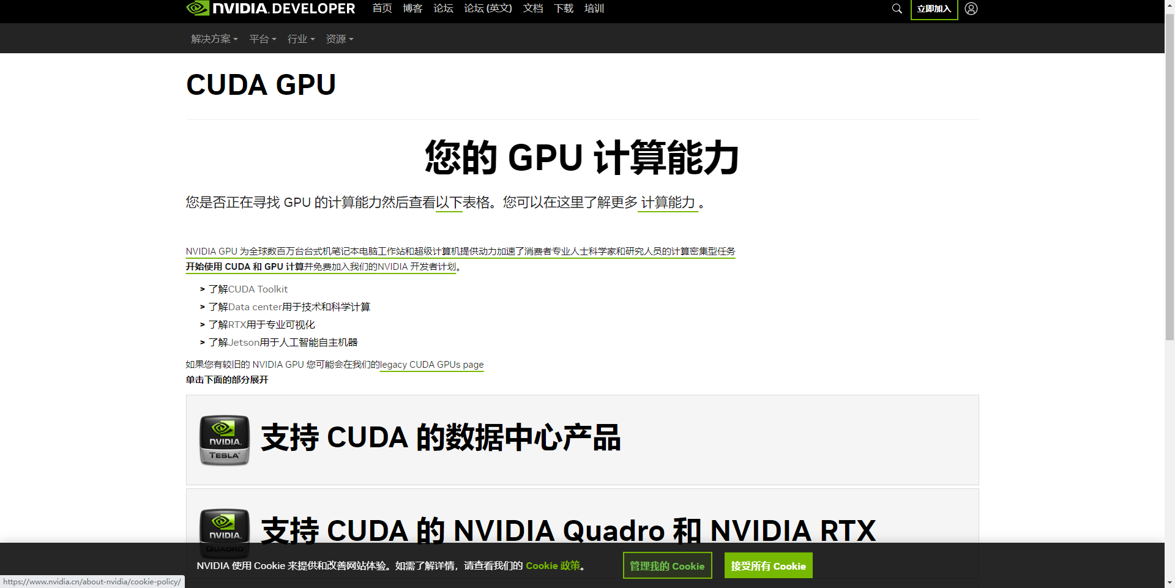
Task: Click the 单击下面的部分展开 text
Action: 227,380
